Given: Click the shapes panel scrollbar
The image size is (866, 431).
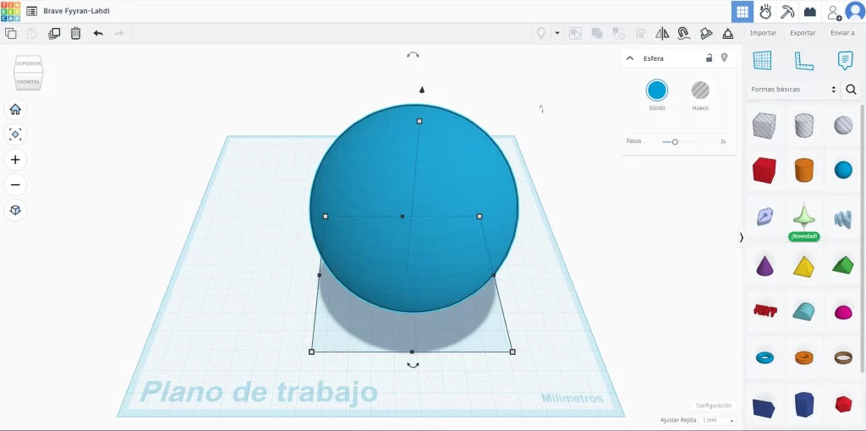Looking at the screenshot, I should click(x=863, y=237).
